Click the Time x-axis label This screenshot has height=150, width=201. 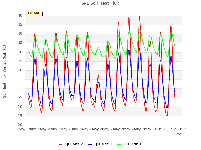178,134
